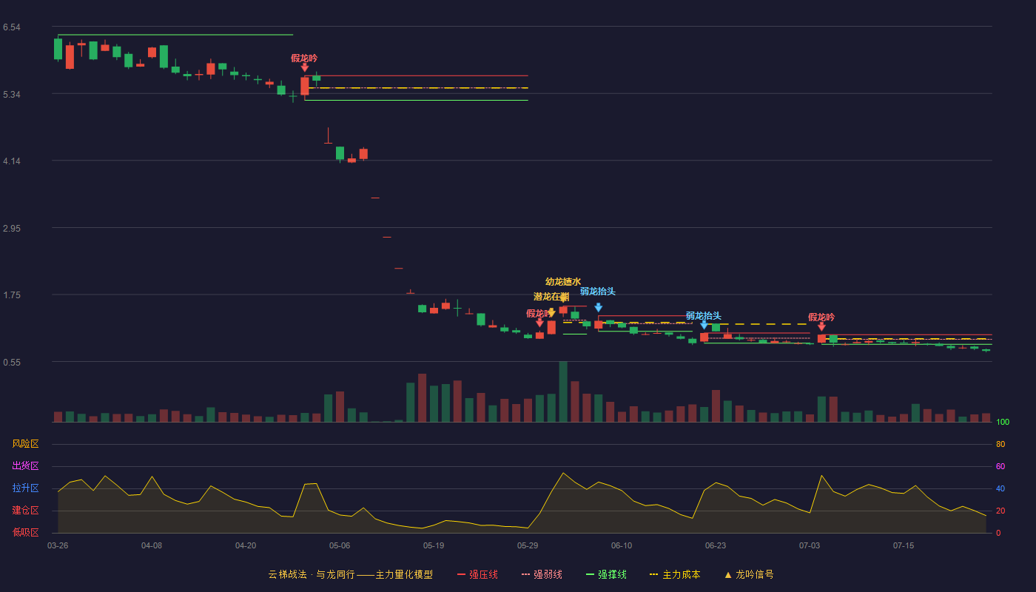The height and width of the screenshot is (592, 1036).
Task: Click the 04-20 date label
Action: coord(246,545)
